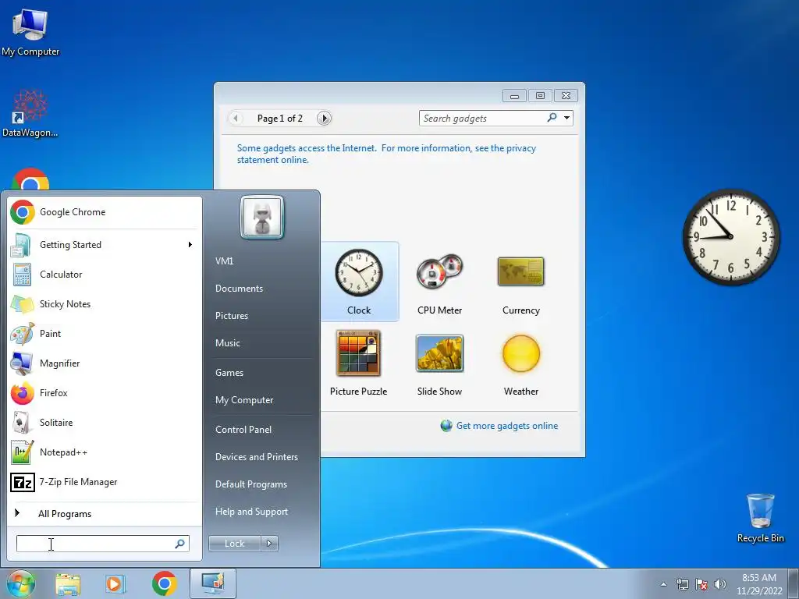799x599 pixels.
Task: Click 'Page 1 of 2' text
Action: point(280,119)
